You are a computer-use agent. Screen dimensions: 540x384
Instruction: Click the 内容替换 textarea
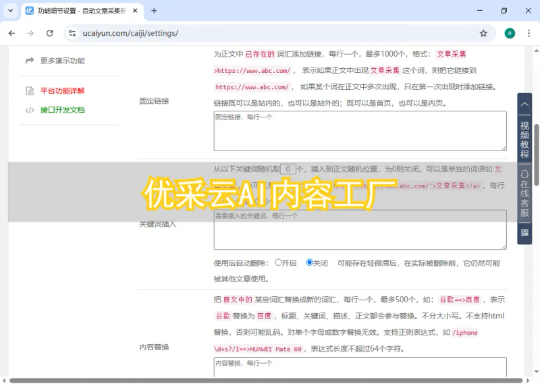[x=360, y=366]
